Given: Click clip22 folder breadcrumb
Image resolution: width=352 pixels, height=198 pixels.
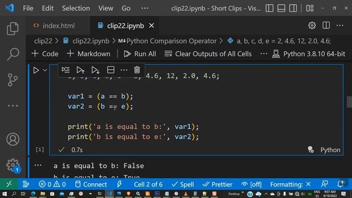Looking at the screenshot, I should 43,41.
